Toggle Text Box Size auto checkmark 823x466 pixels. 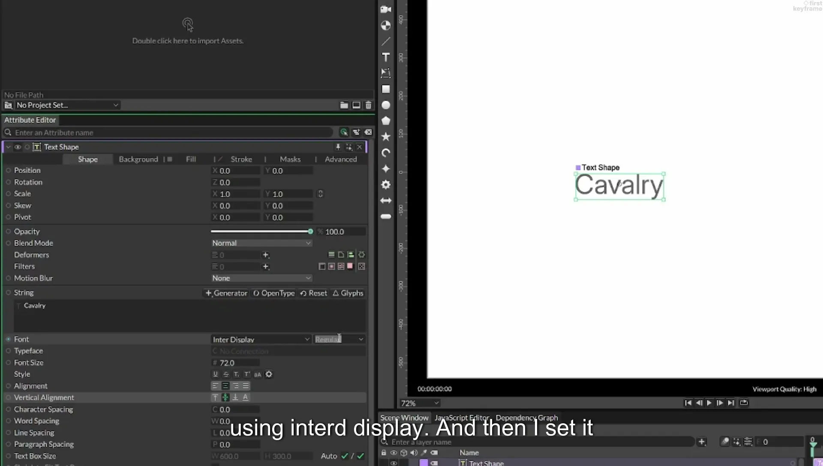(344, 456)
